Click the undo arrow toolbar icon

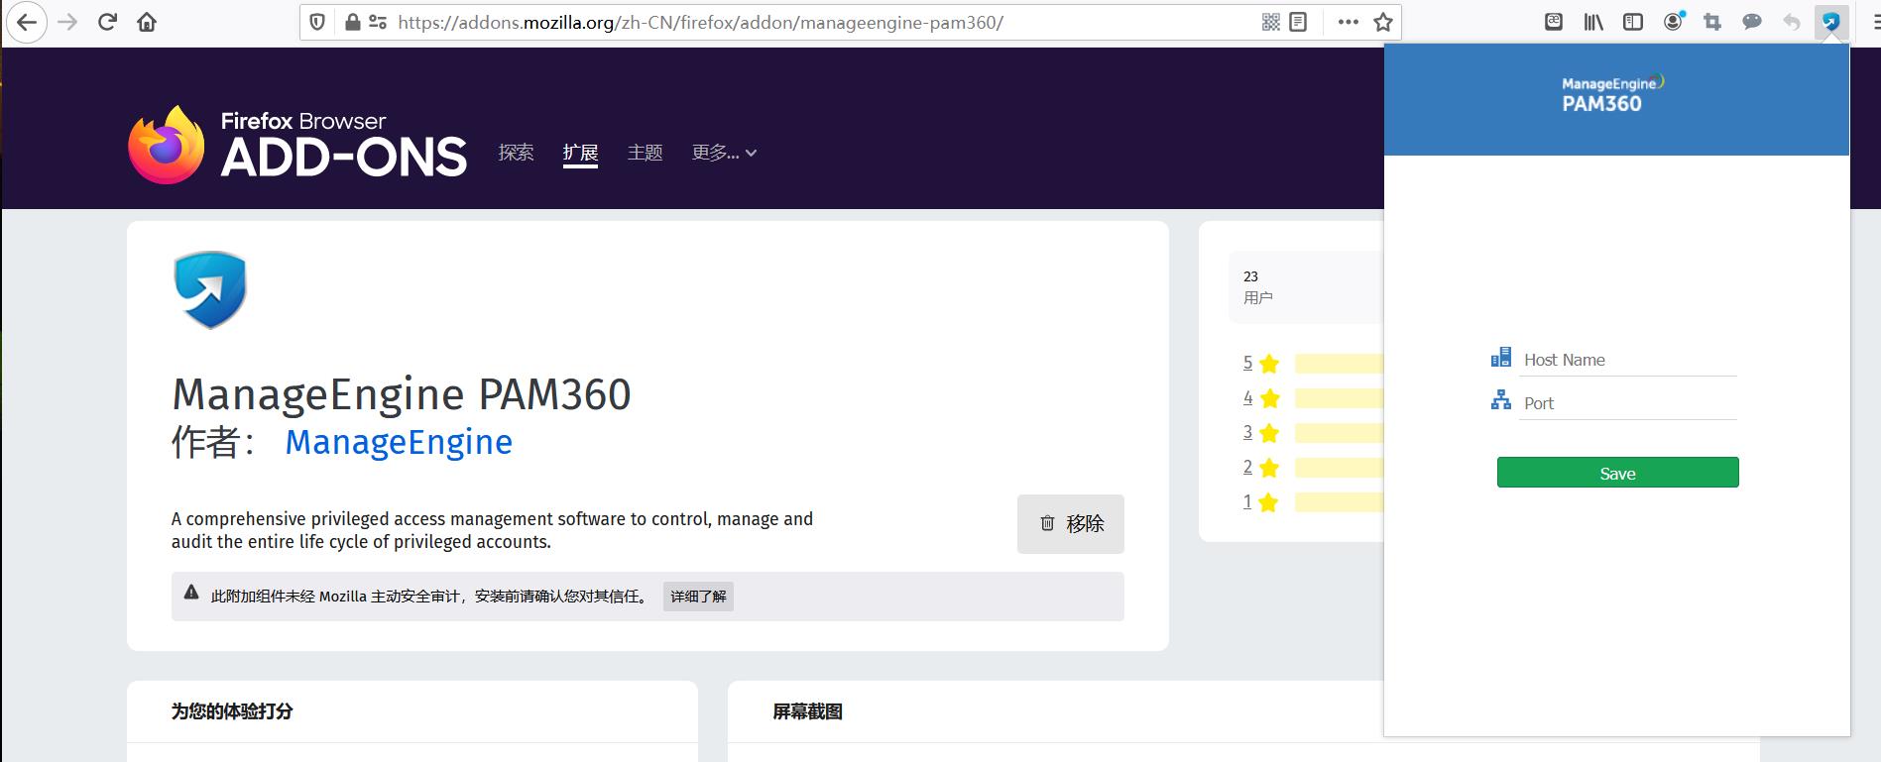pyautogui.click(x=1792, y=22)
